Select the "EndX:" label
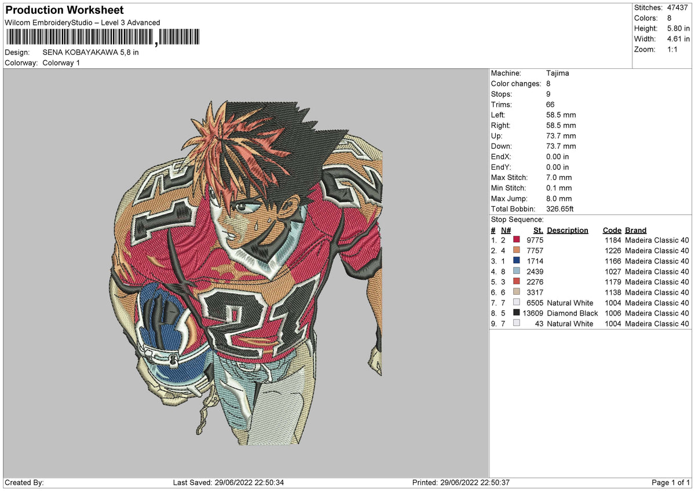Viewport: 695px width, 491px height. pyautogui.click(x=502, y=157)
